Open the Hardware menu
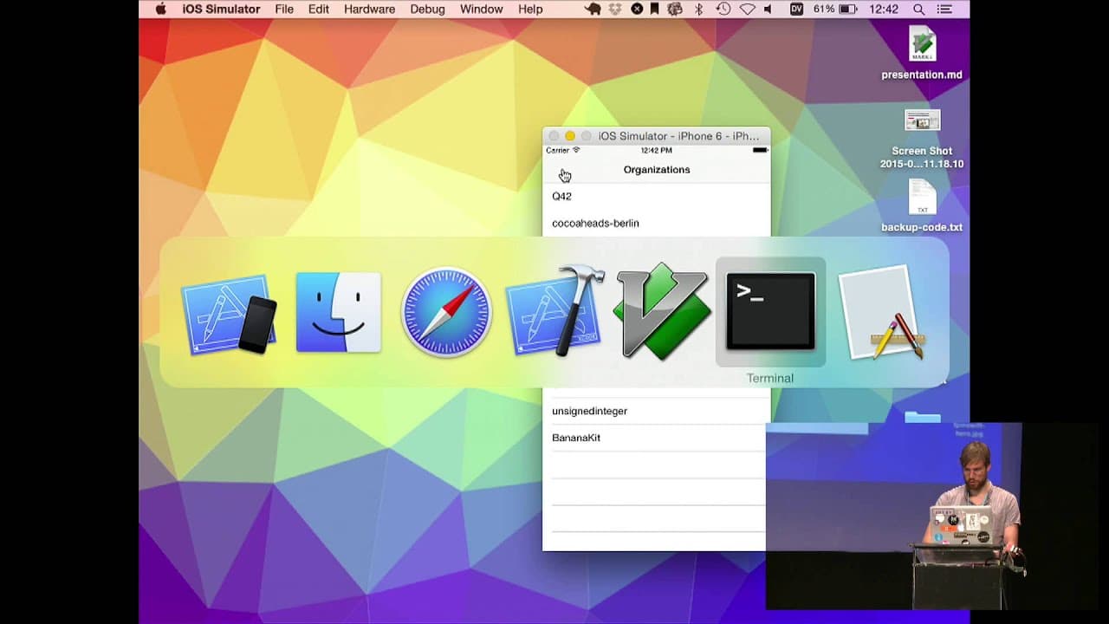Image resolution: width=1109 pixels, height=624 pixels. [369, 10]
